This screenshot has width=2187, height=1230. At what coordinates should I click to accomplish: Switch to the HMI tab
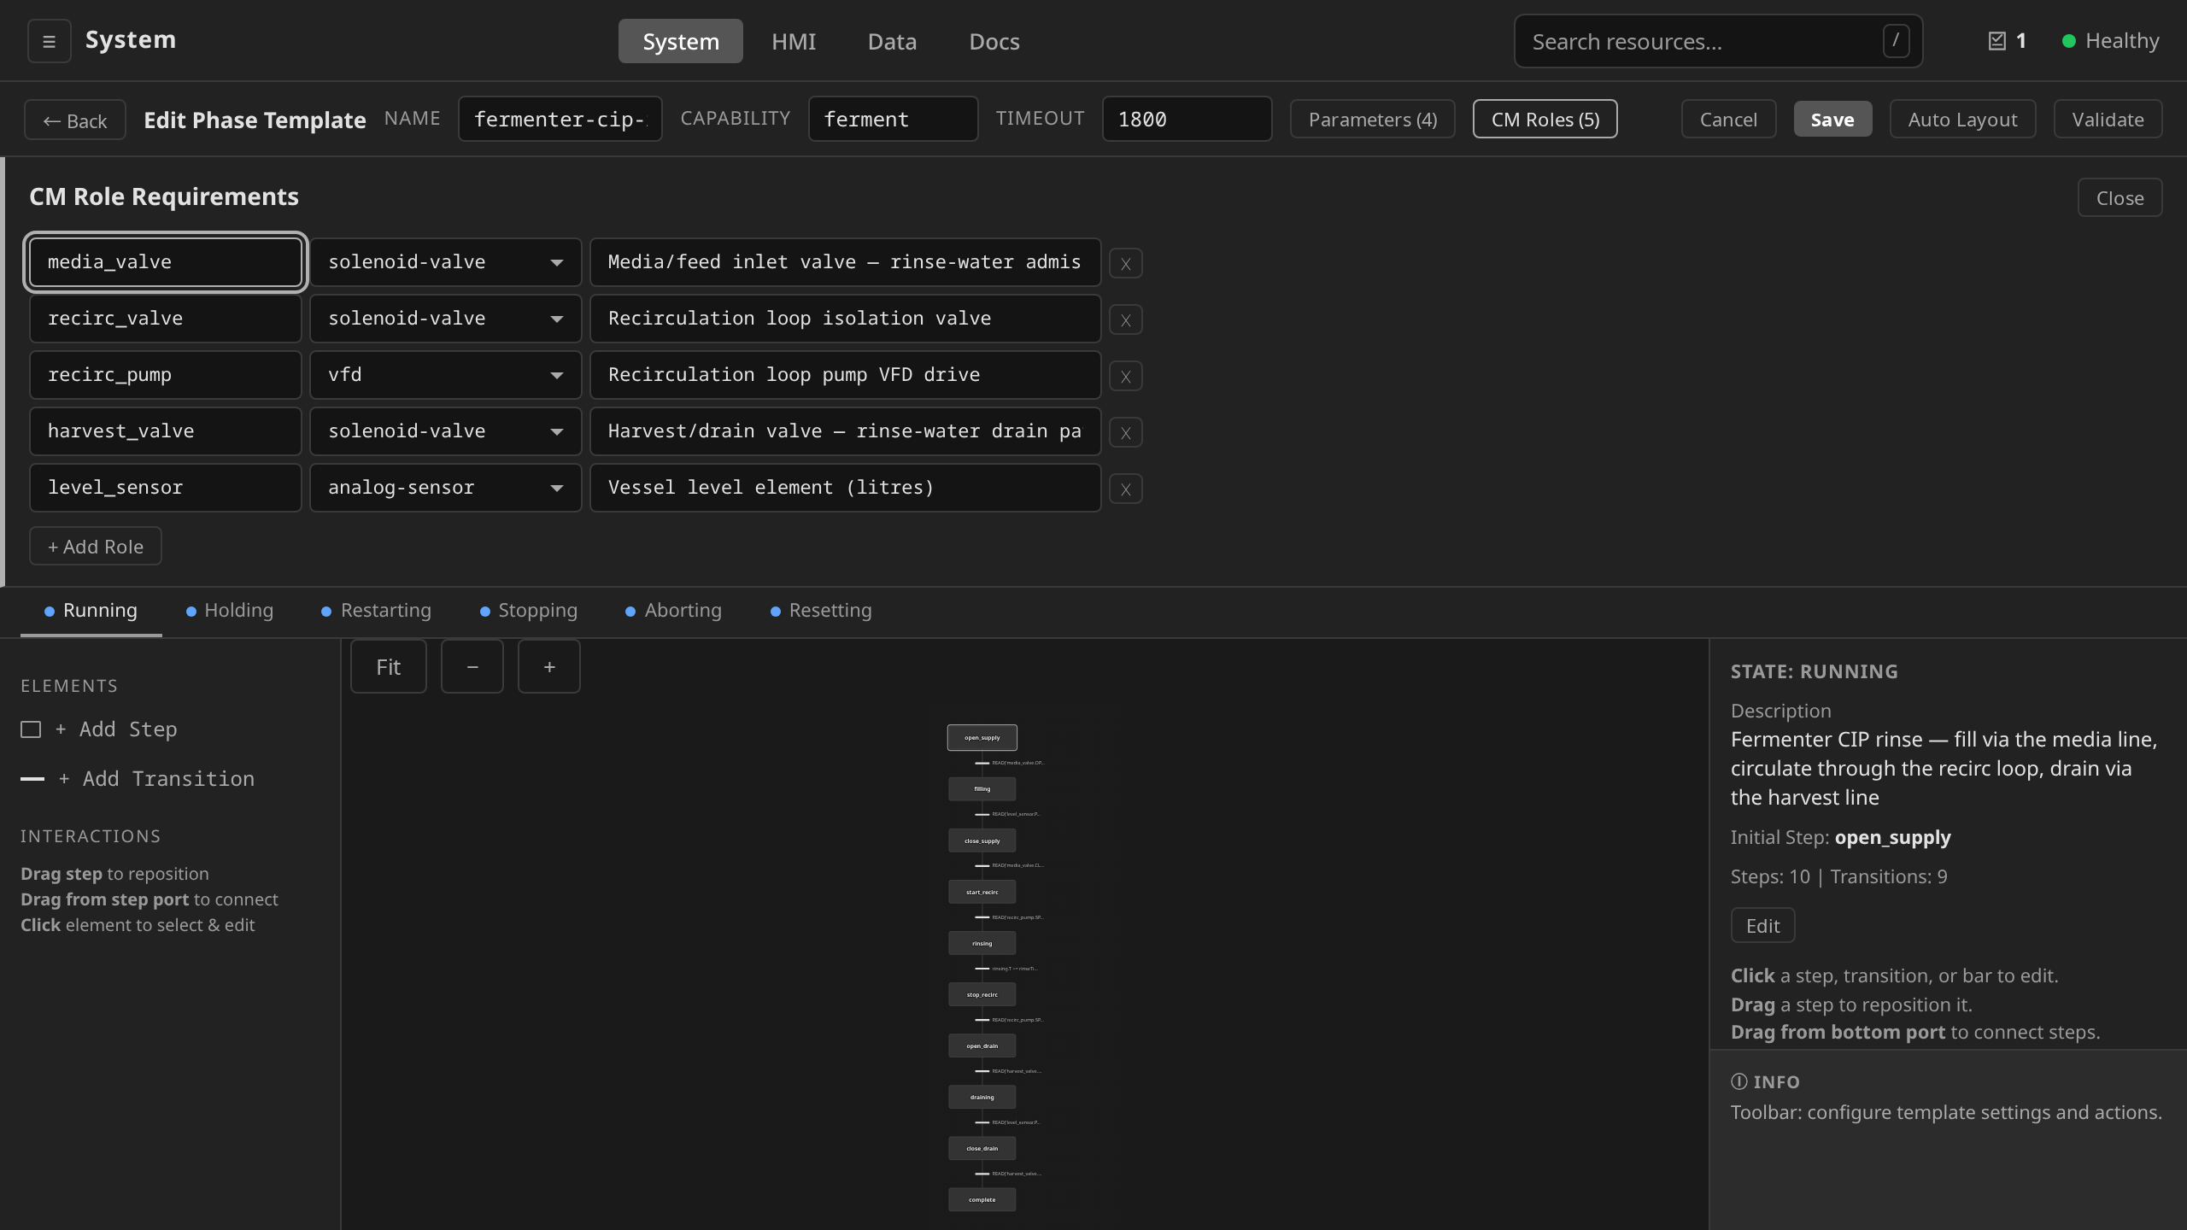pyautogui.click(x=794, y=41)
